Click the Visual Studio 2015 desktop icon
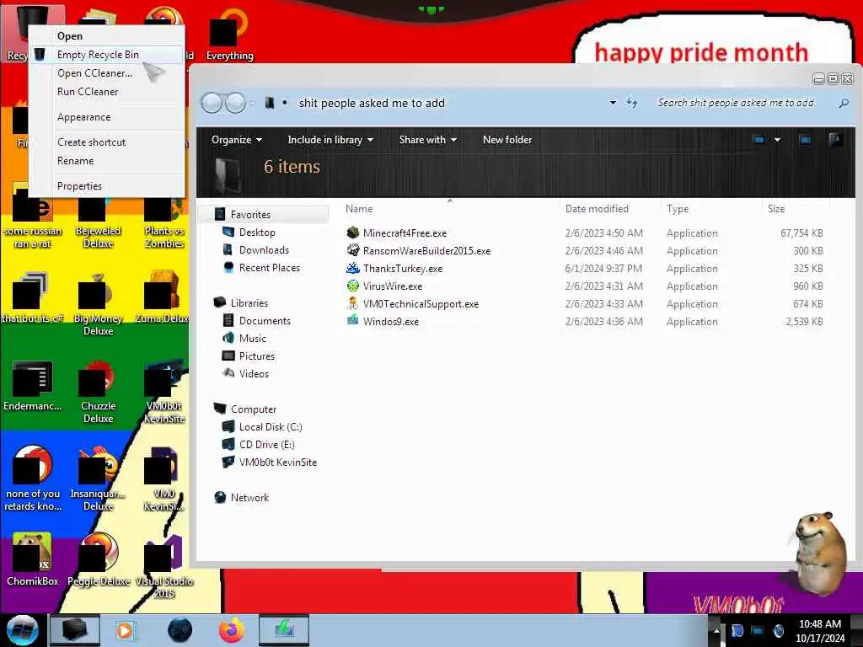Image resolution: width=863 pixels, height=647 pixels. (x=164, y=567)
